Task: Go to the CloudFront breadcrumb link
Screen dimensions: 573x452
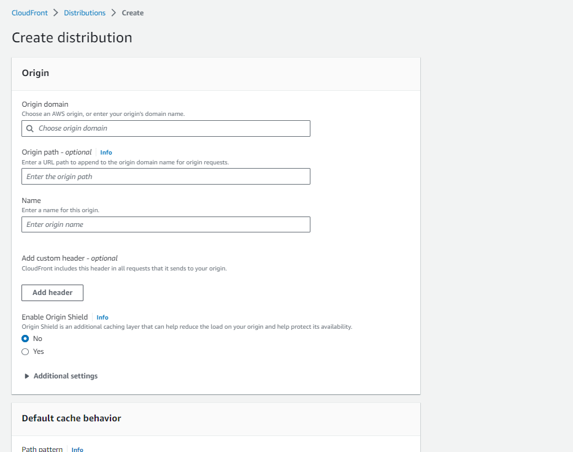Action: coord(29,13)
